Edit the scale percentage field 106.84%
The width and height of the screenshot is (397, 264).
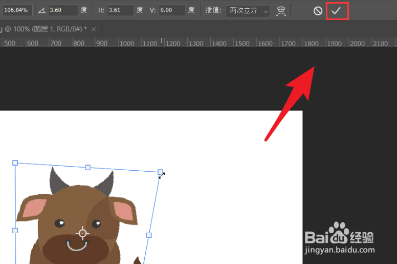(x=16, y=10)
